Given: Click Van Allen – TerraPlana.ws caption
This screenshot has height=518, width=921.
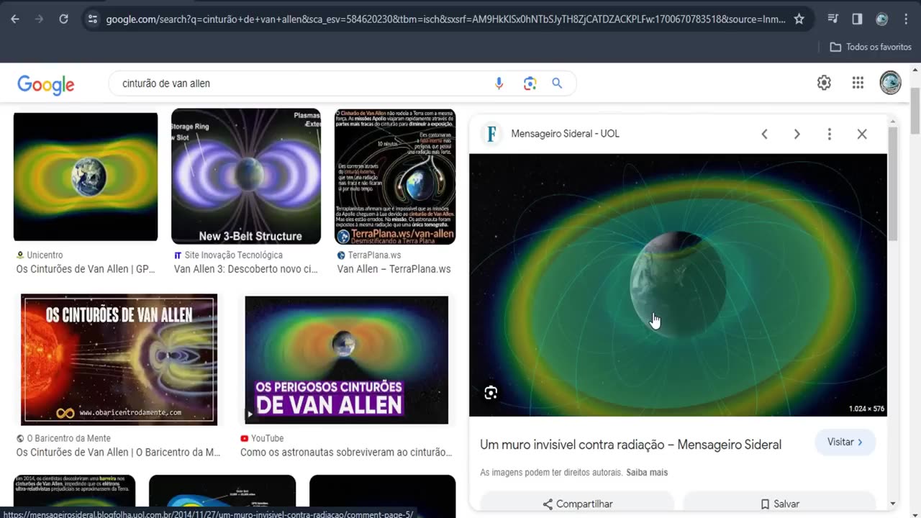Looking at the screenshot, I should tap(394, 269).
